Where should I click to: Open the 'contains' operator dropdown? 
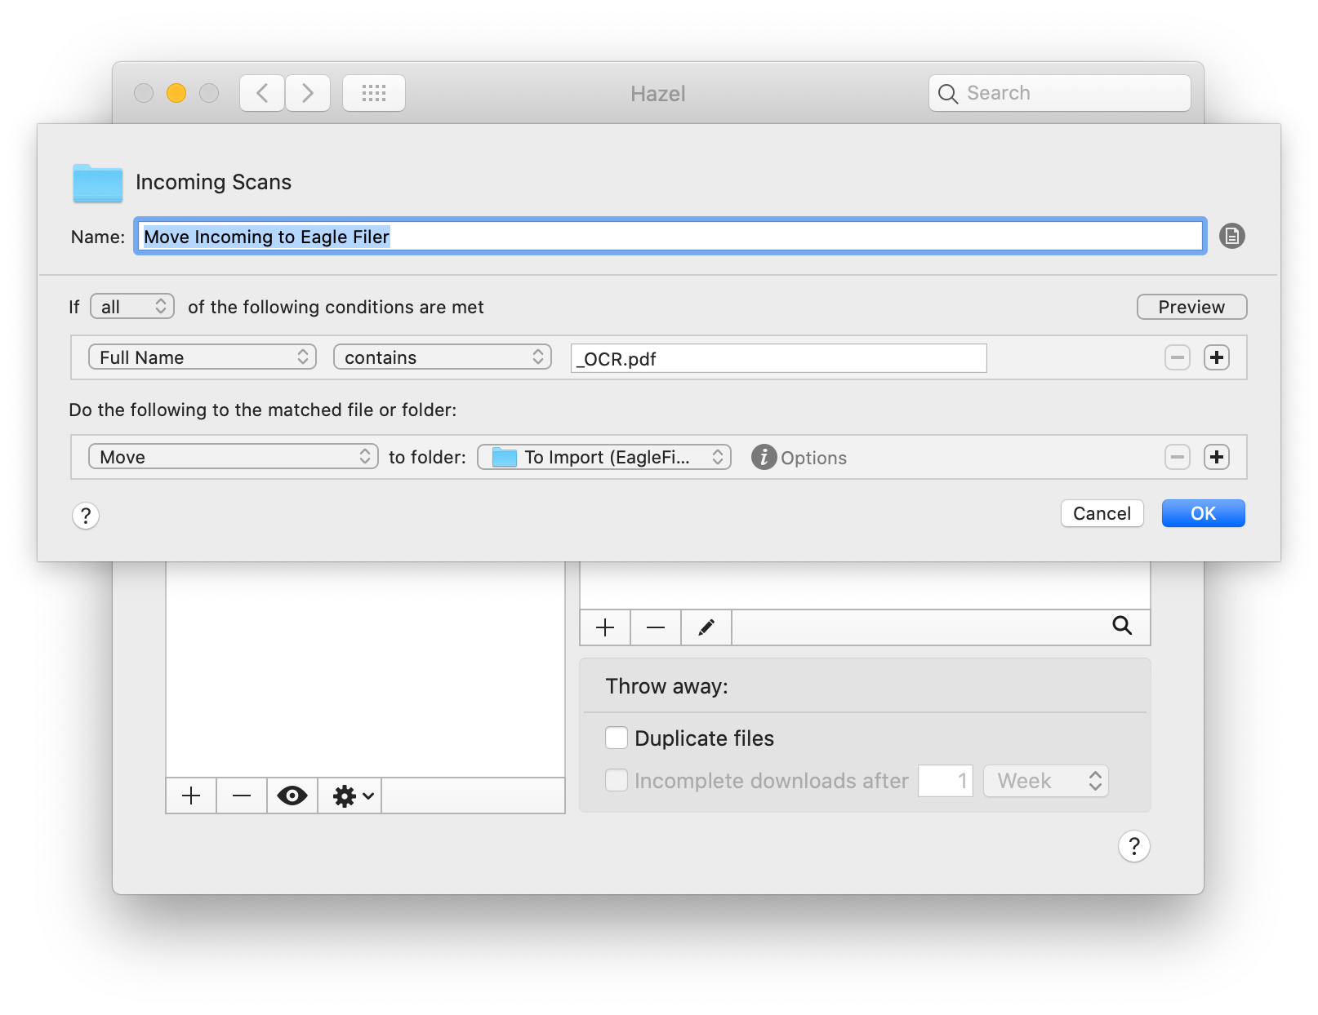coord(443,357)
